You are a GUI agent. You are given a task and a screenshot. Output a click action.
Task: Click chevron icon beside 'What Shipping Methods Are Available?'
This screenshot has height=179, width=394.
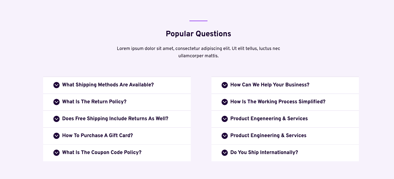(56, 85)
